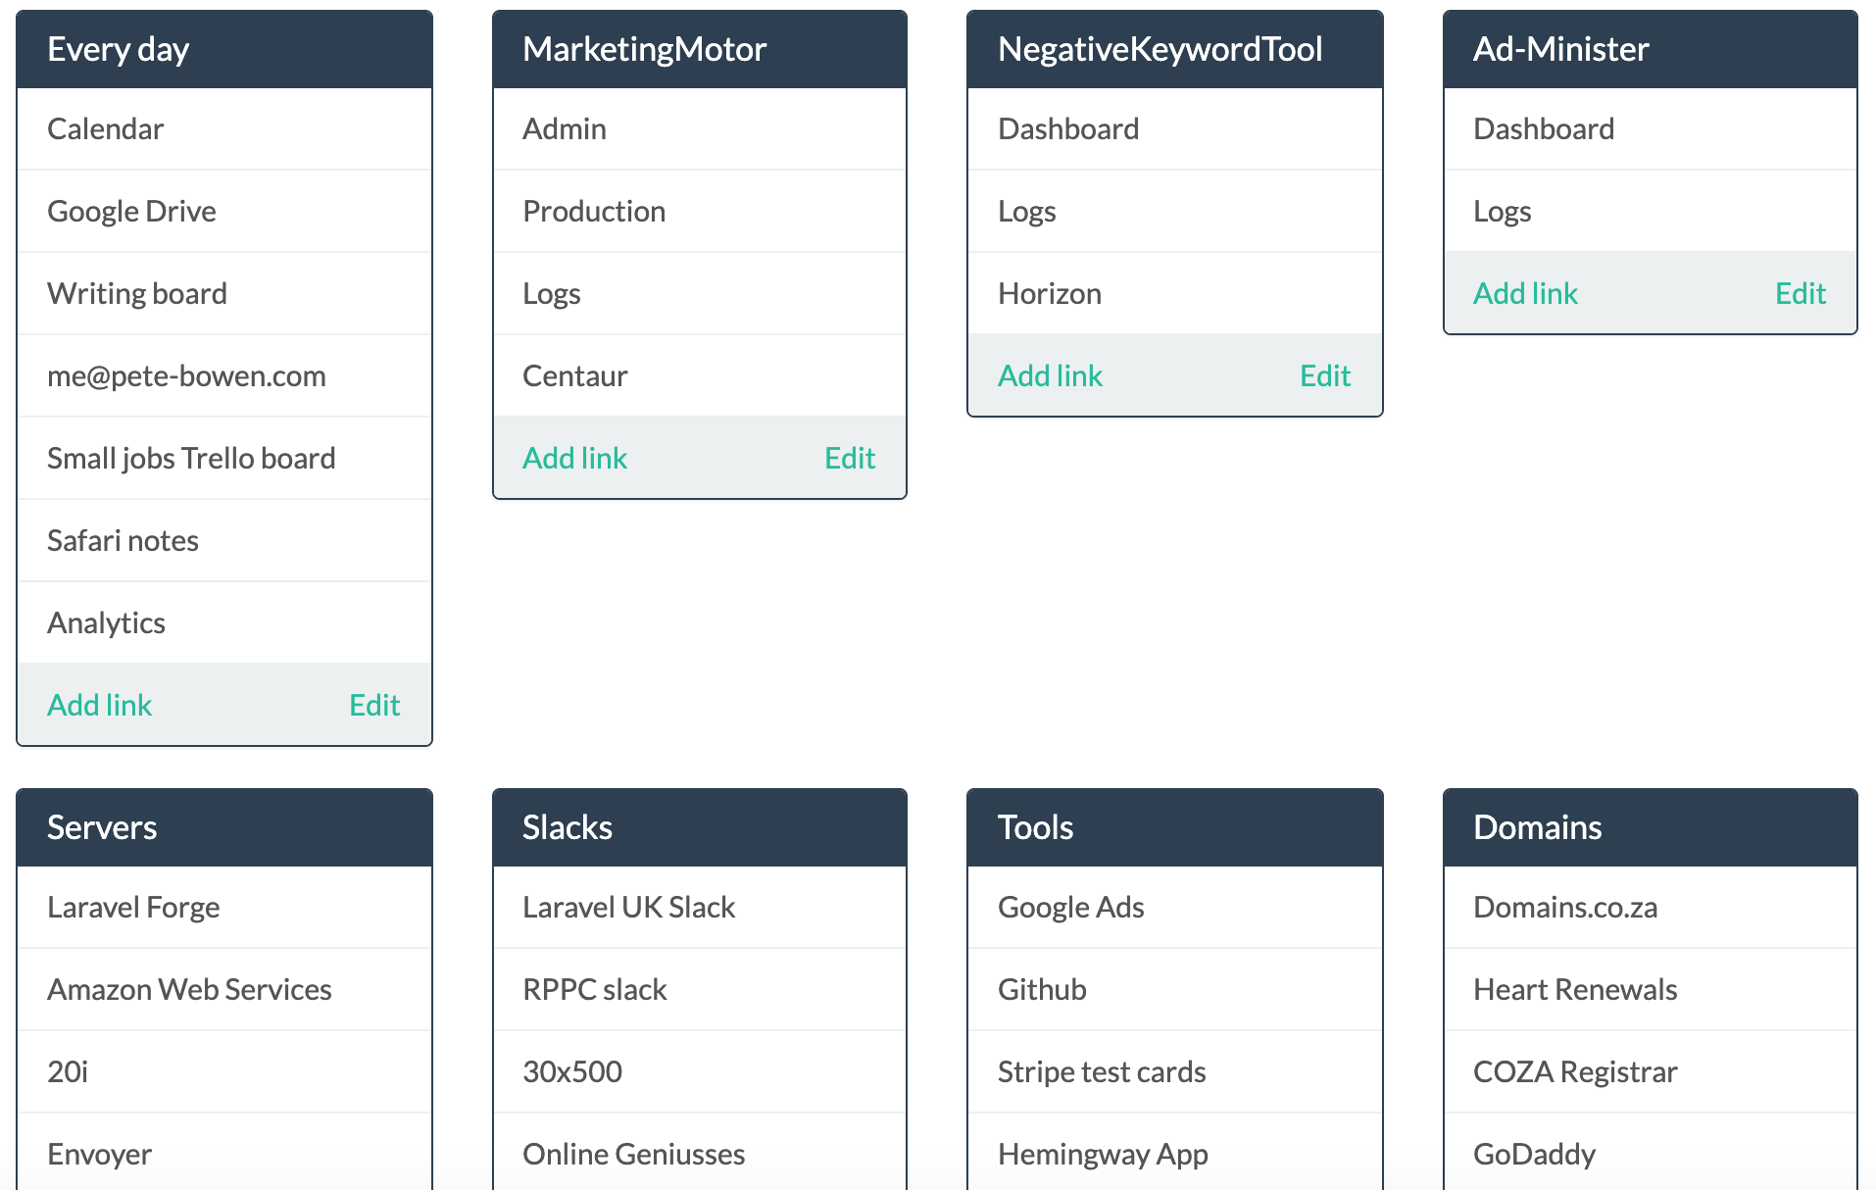Click the Slacks card header
1876x1190 pixels.
click(x=700, y=827)
